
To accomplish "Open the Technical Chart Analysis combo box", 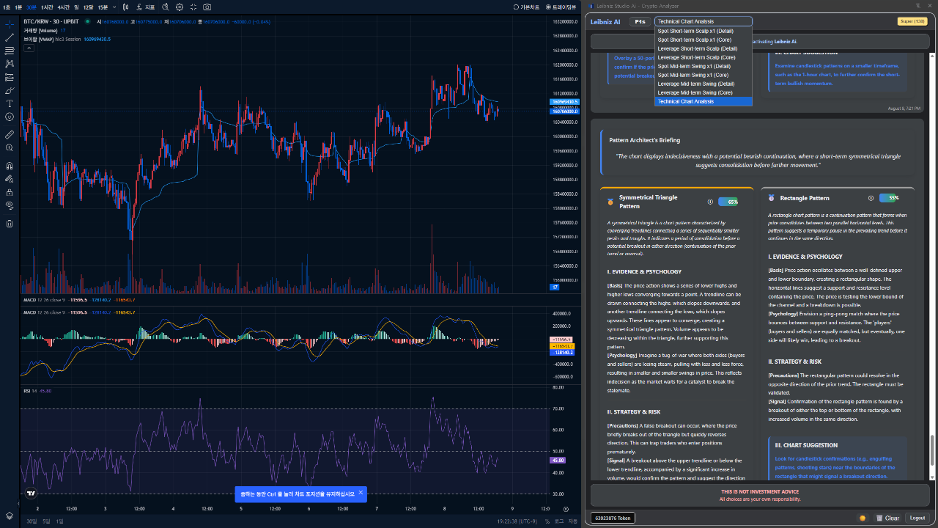I will pos(703,21).
